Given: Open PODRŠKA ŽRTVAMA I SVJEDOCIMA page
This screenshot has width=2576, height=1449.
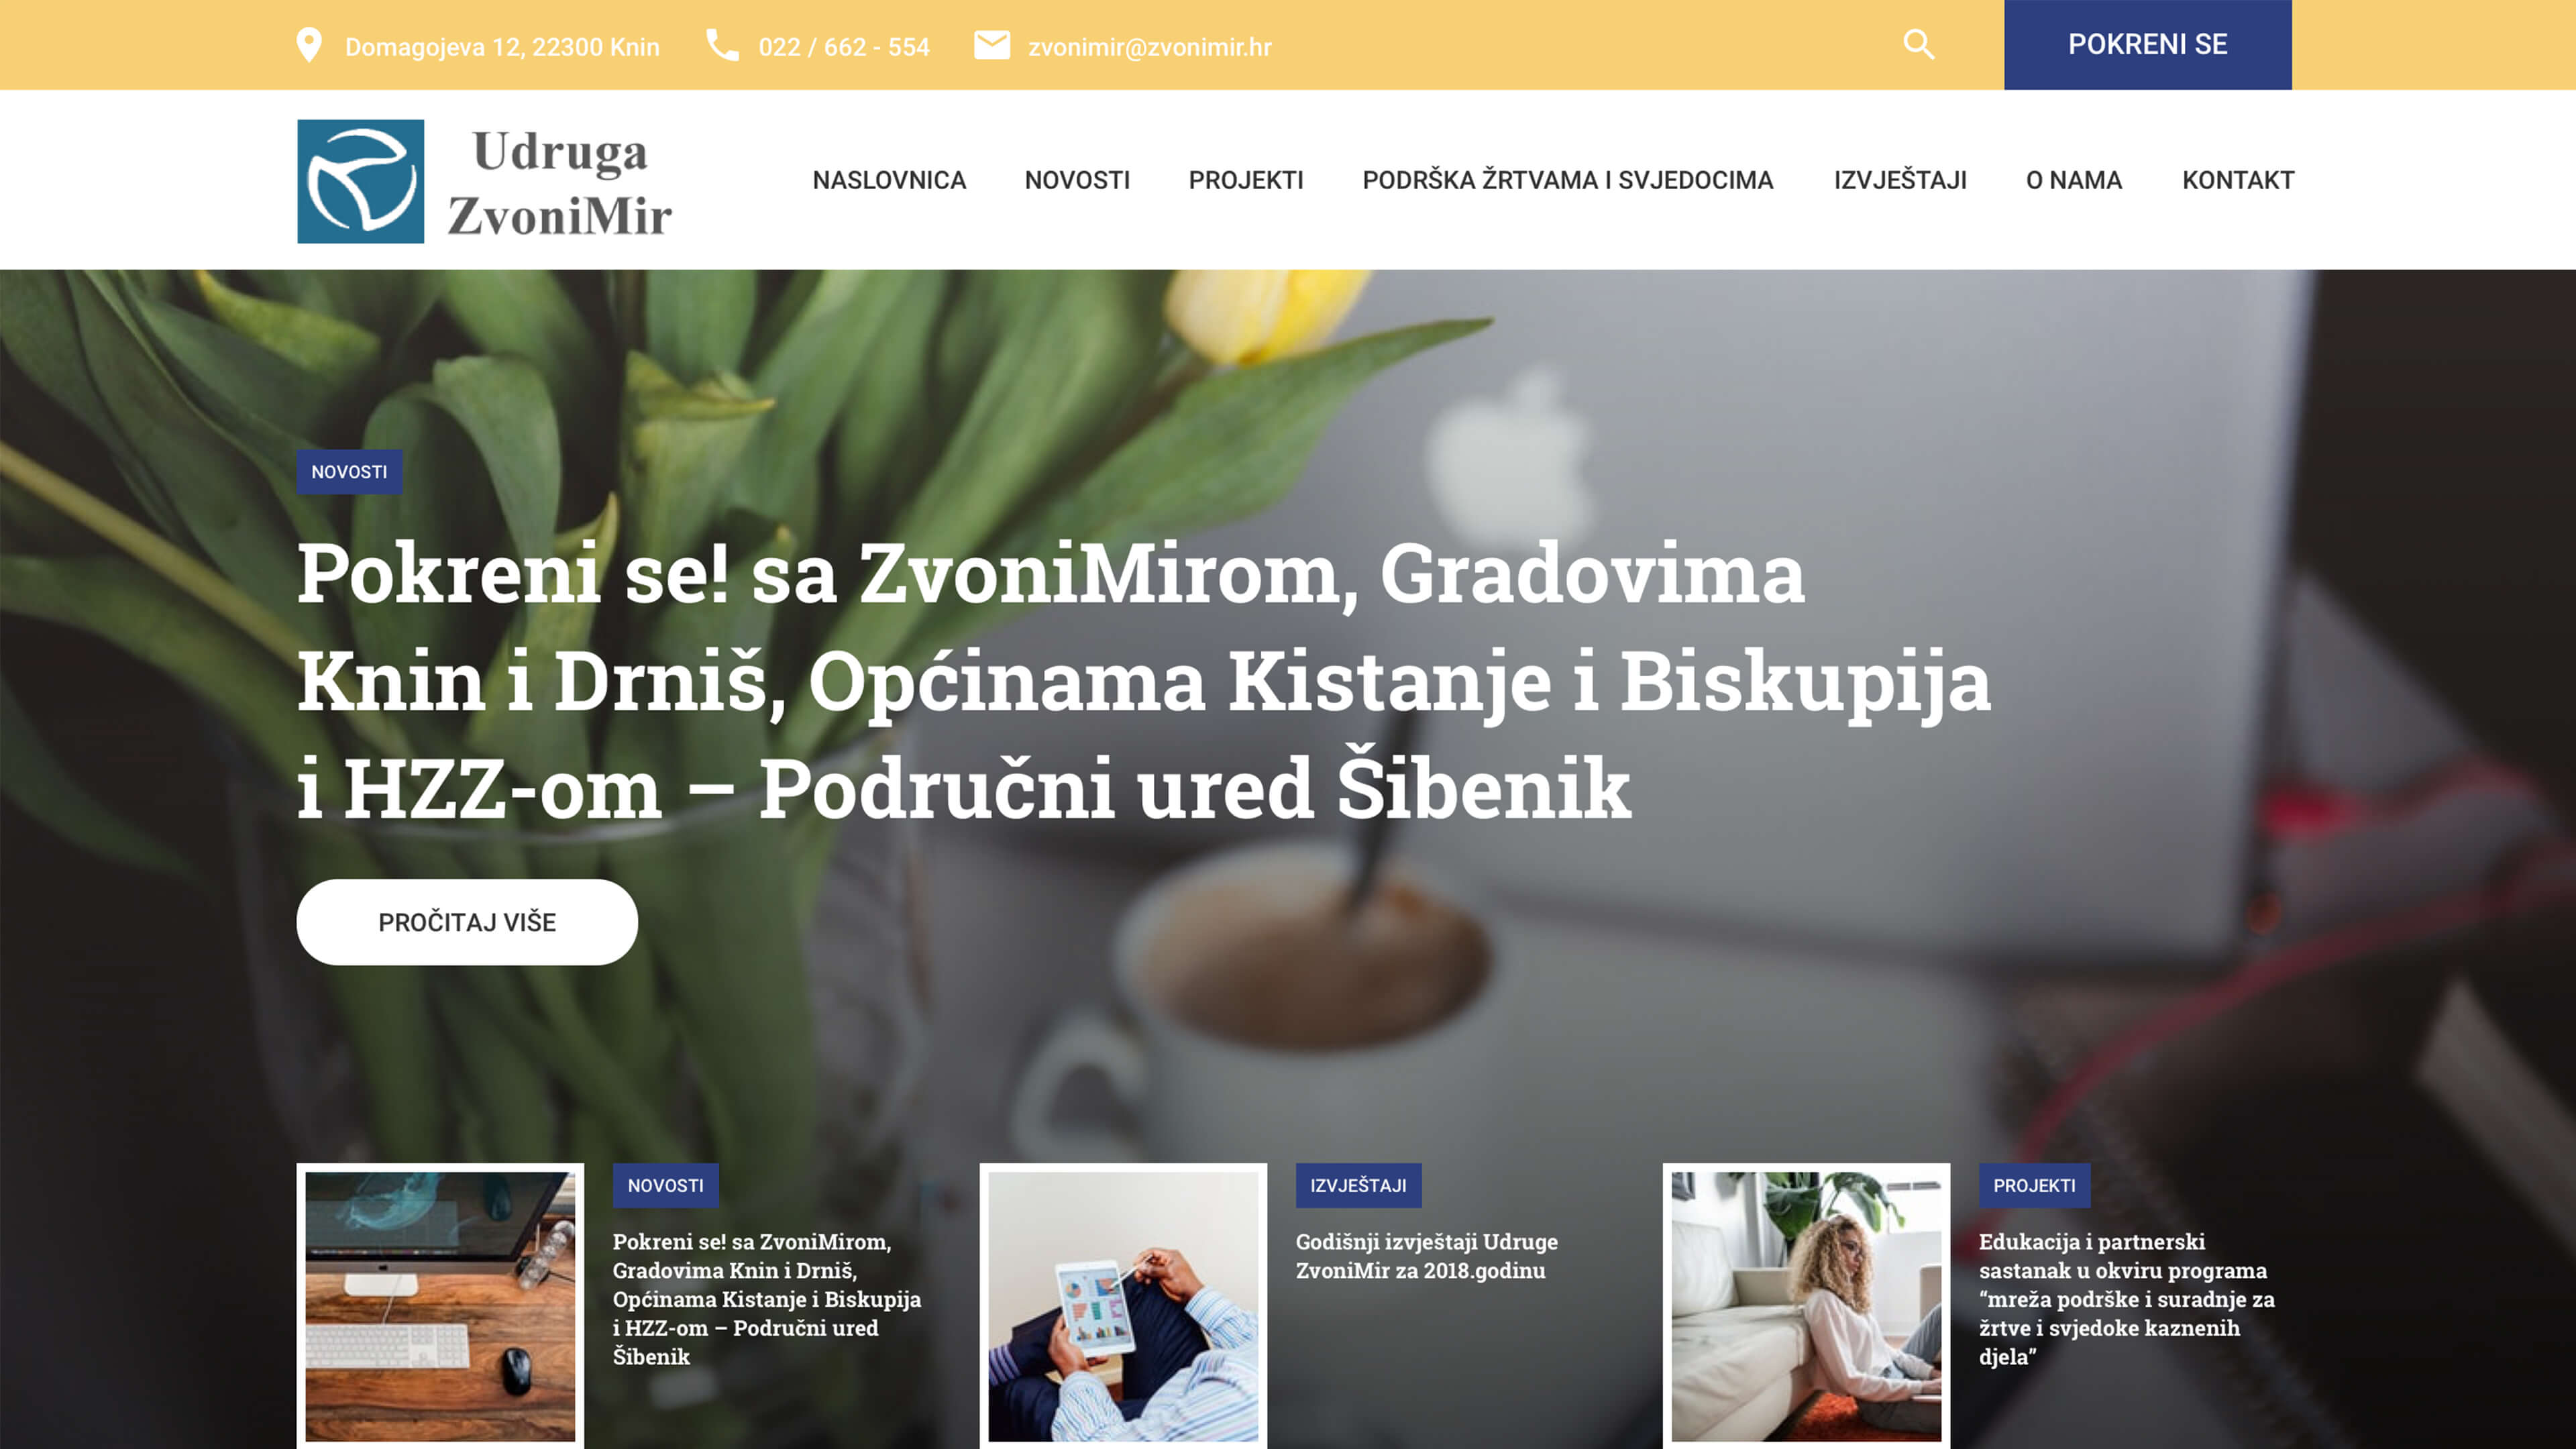Looking at the screenshot, I should pos(1568,180).
